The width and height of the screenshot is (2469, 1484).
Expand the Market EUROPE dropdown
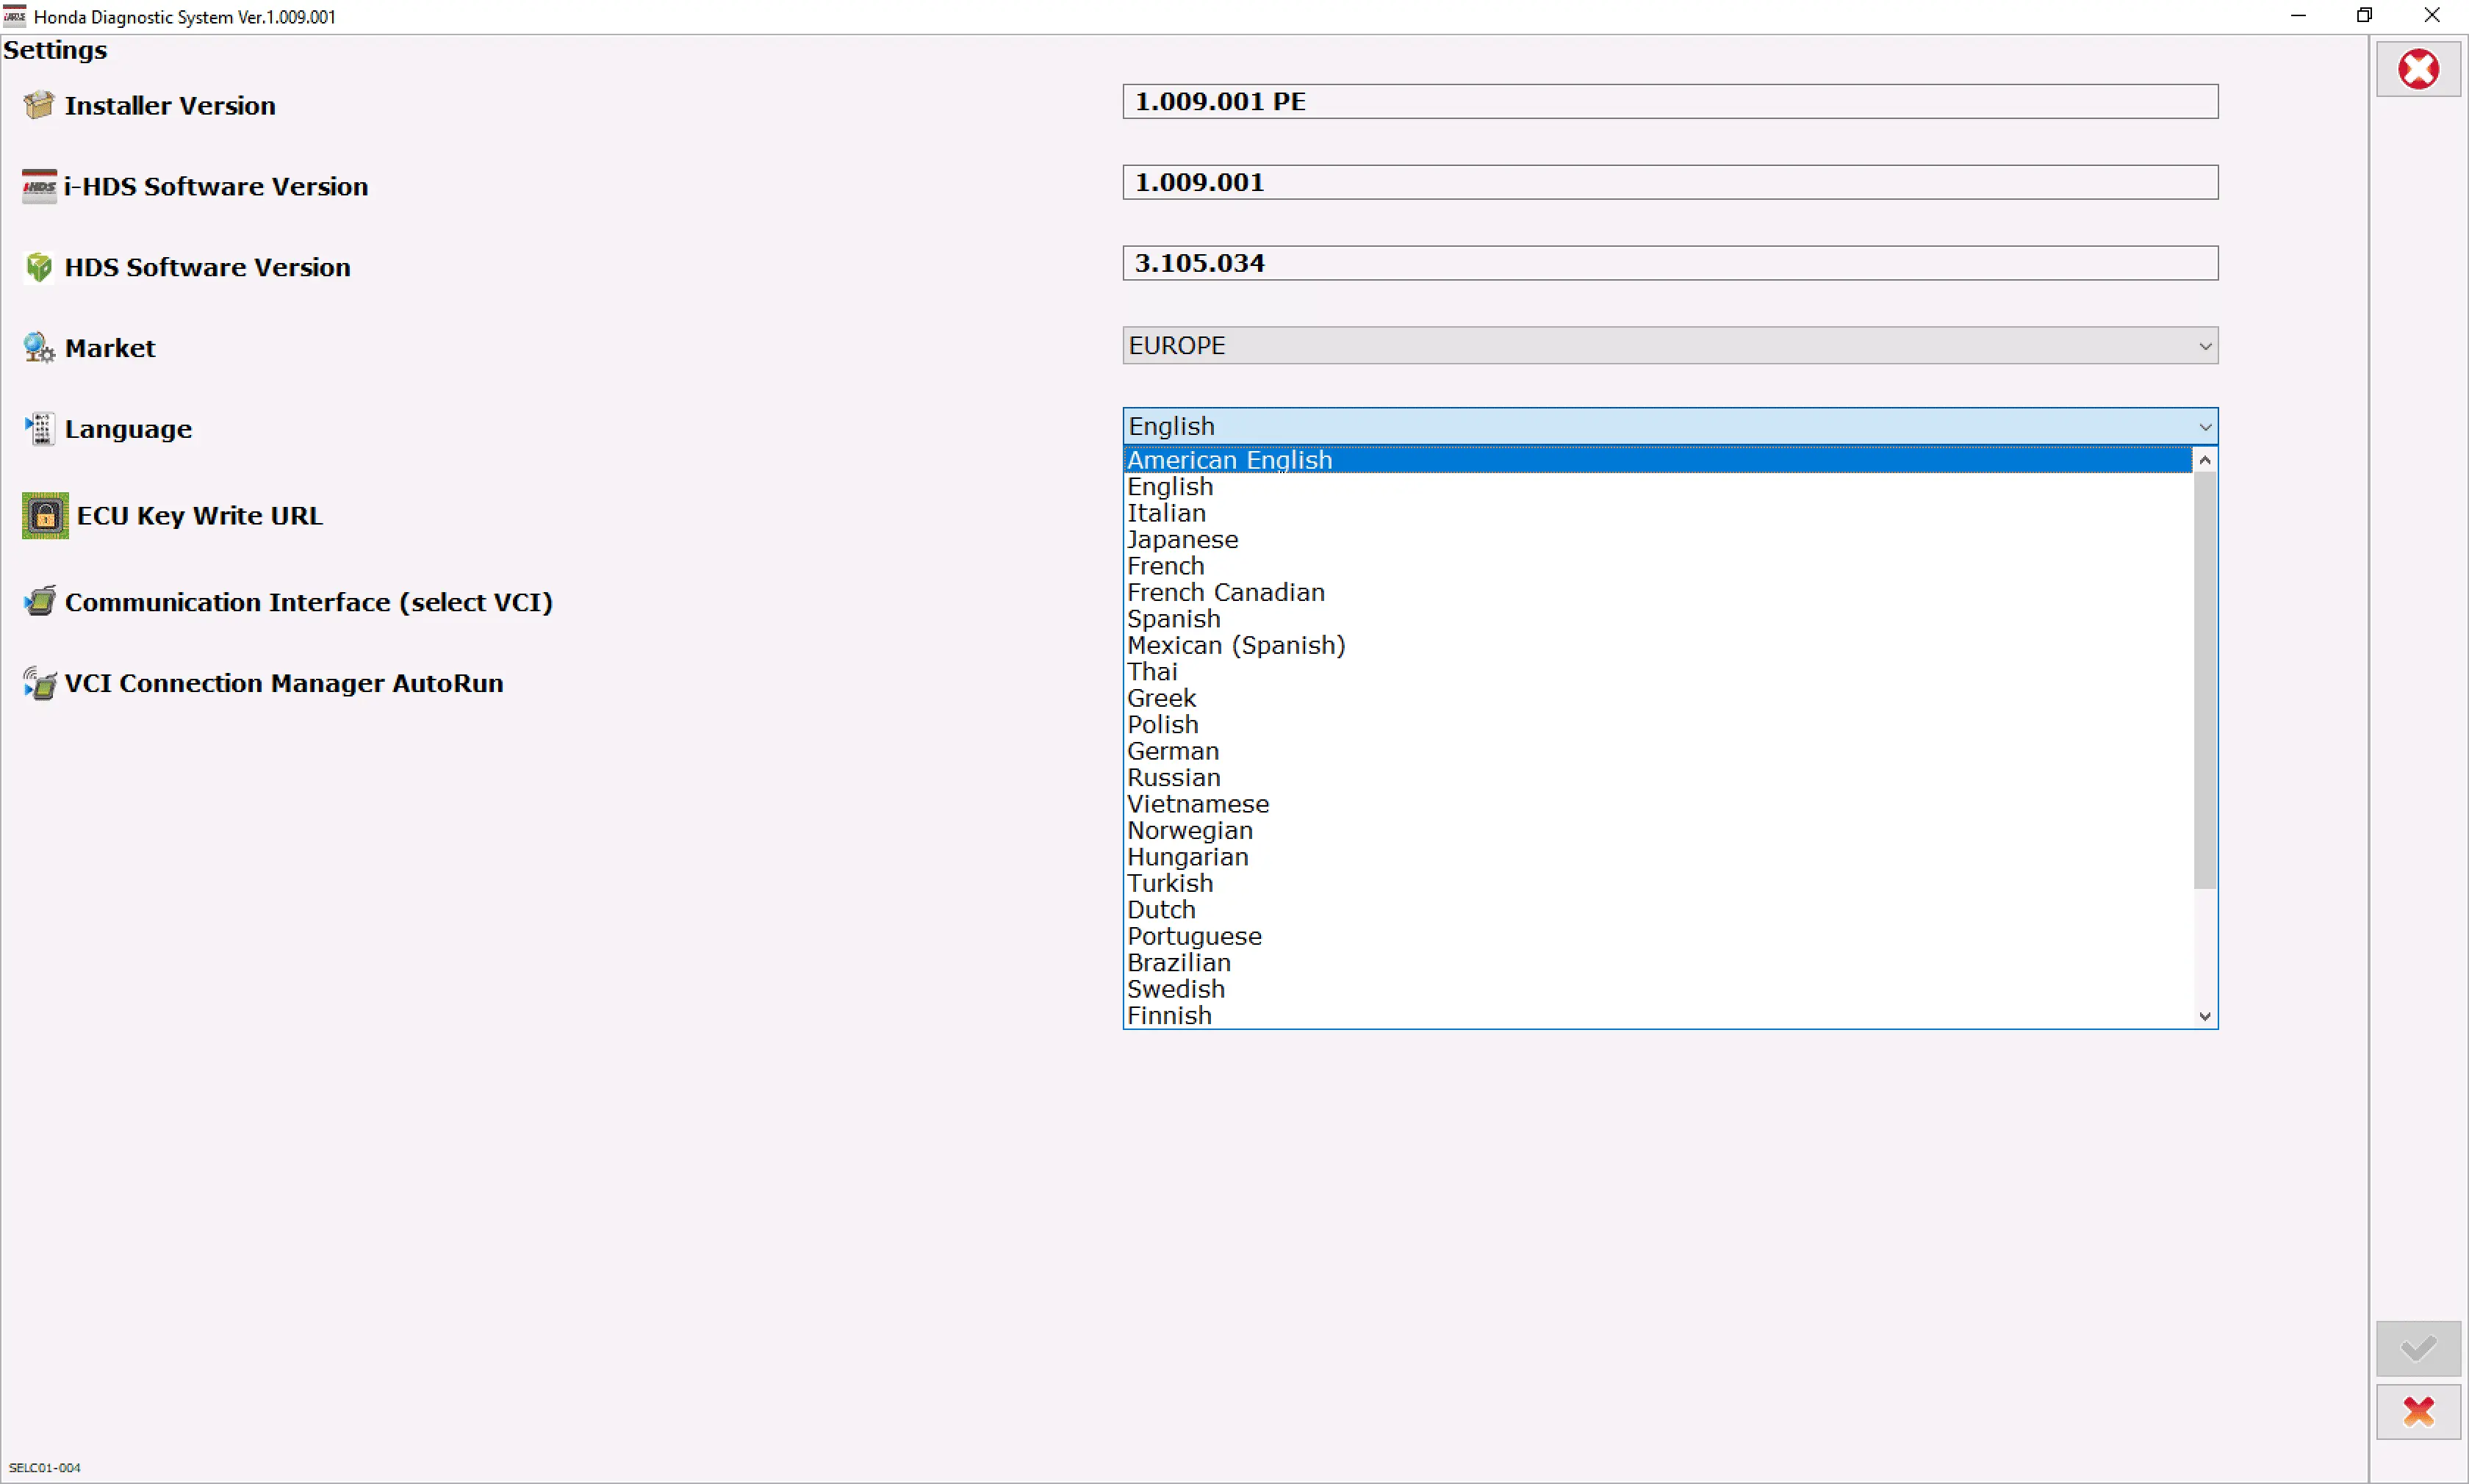point(1670,346)
